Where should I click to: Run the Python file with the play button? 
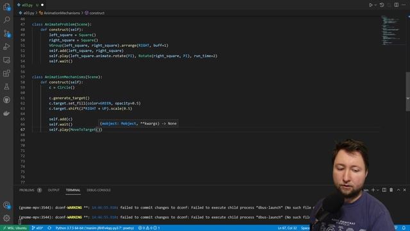point(370,5)
